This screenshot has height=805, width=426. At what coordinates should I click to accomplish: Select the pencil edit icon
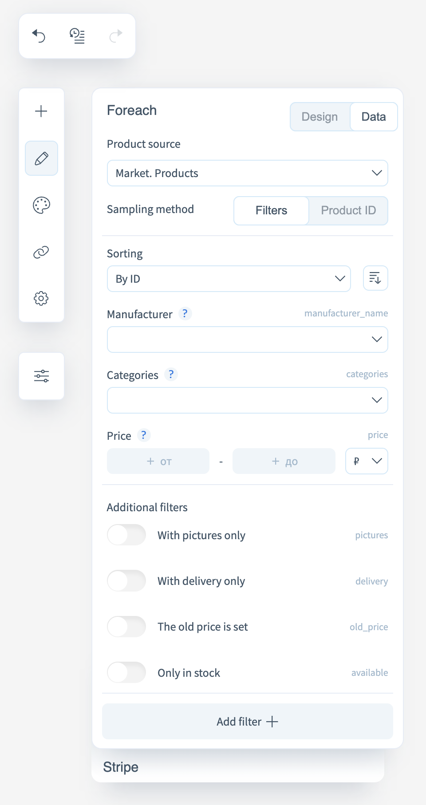[x=41, y=158]
